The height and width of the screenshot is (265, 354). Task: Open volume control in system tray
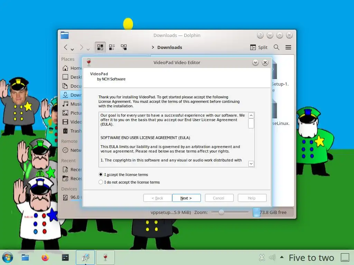tap(272, 257)
